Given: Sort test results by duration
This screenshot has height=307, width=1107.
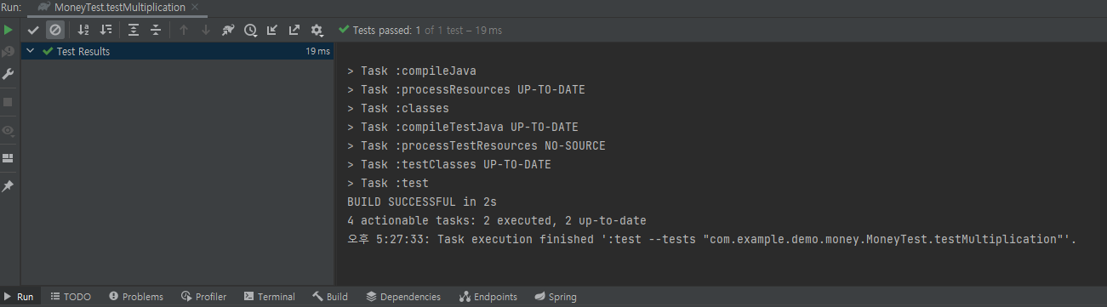Looking at the screenshot, I should (x=106, y=30).
